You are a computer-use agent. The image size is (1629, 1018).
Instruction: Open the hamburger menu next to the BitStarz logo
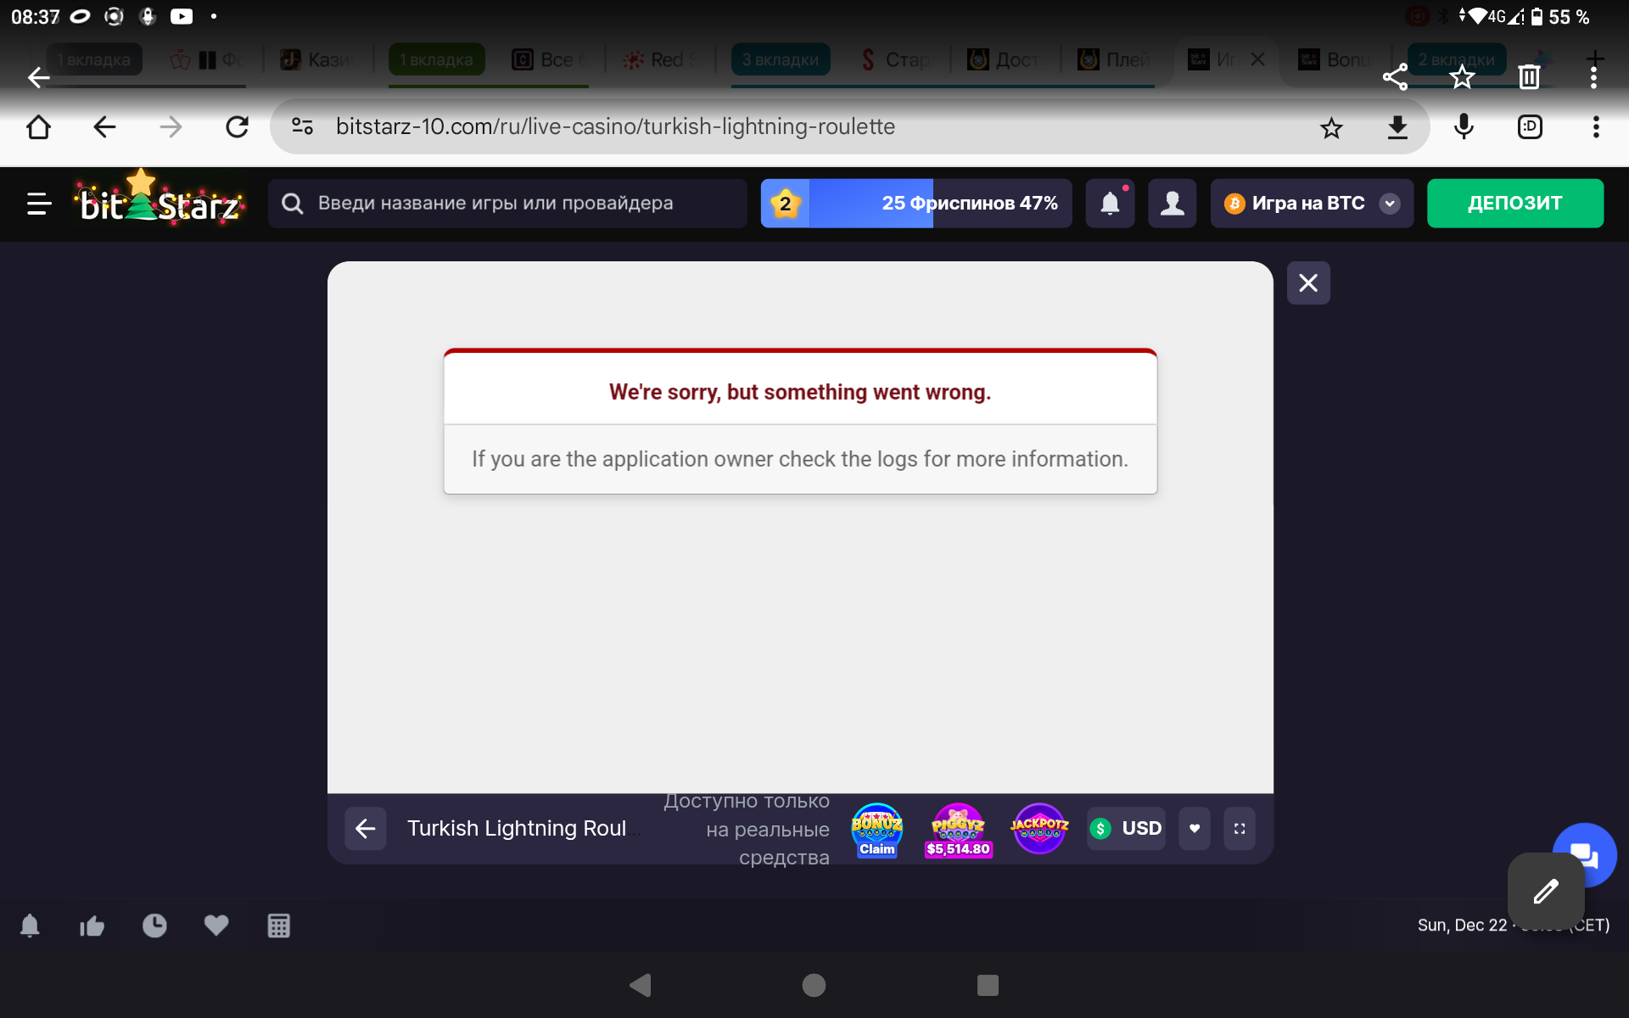tap(39, 204)
